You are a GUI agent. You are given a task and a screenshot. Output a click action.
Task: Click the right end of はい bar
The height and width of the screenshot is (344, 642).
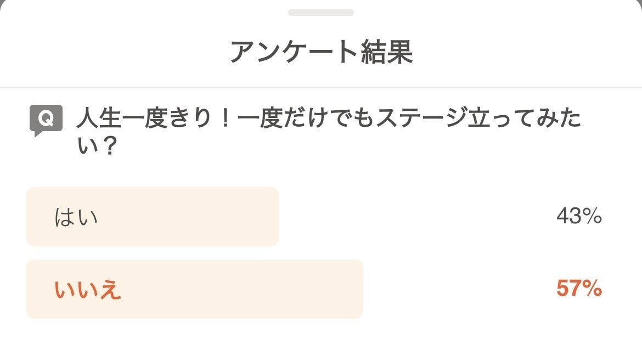click(272, 217)
